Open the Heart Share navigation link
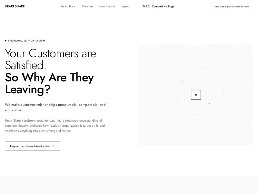This screenshot has height=193, width=258. coord(68,6)
